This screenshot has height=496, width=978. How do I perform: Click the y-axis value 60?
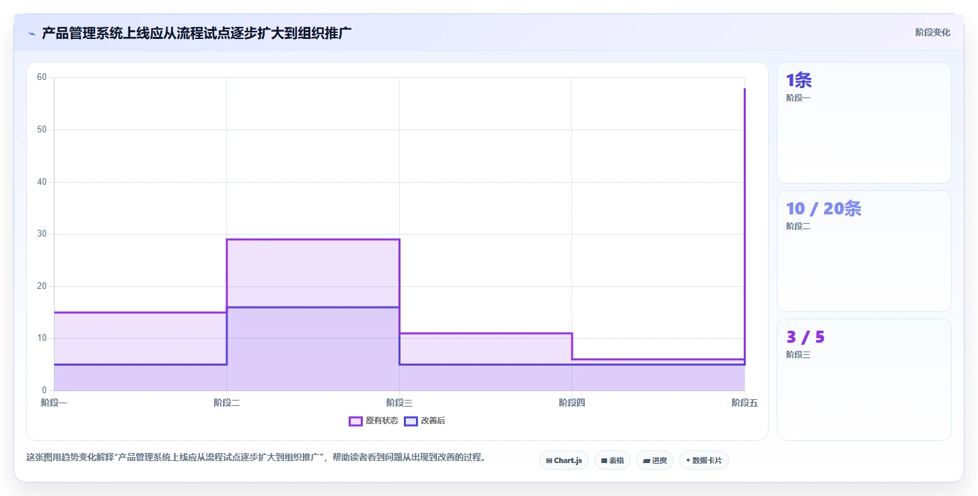click(x=42, y=77)
